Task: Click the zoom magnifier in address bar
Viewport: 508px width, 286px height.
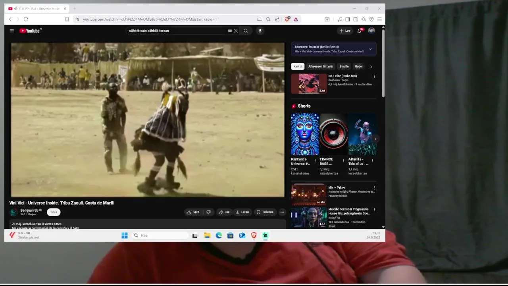Action: point(268,19)
